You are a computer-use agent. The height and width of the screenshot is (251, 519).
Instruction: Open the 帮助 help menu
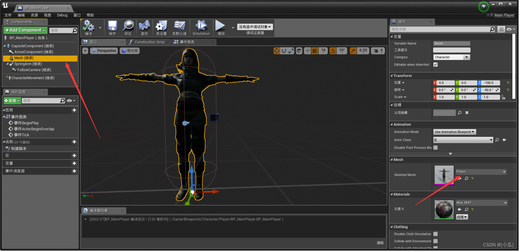click(x=90, y=15)
